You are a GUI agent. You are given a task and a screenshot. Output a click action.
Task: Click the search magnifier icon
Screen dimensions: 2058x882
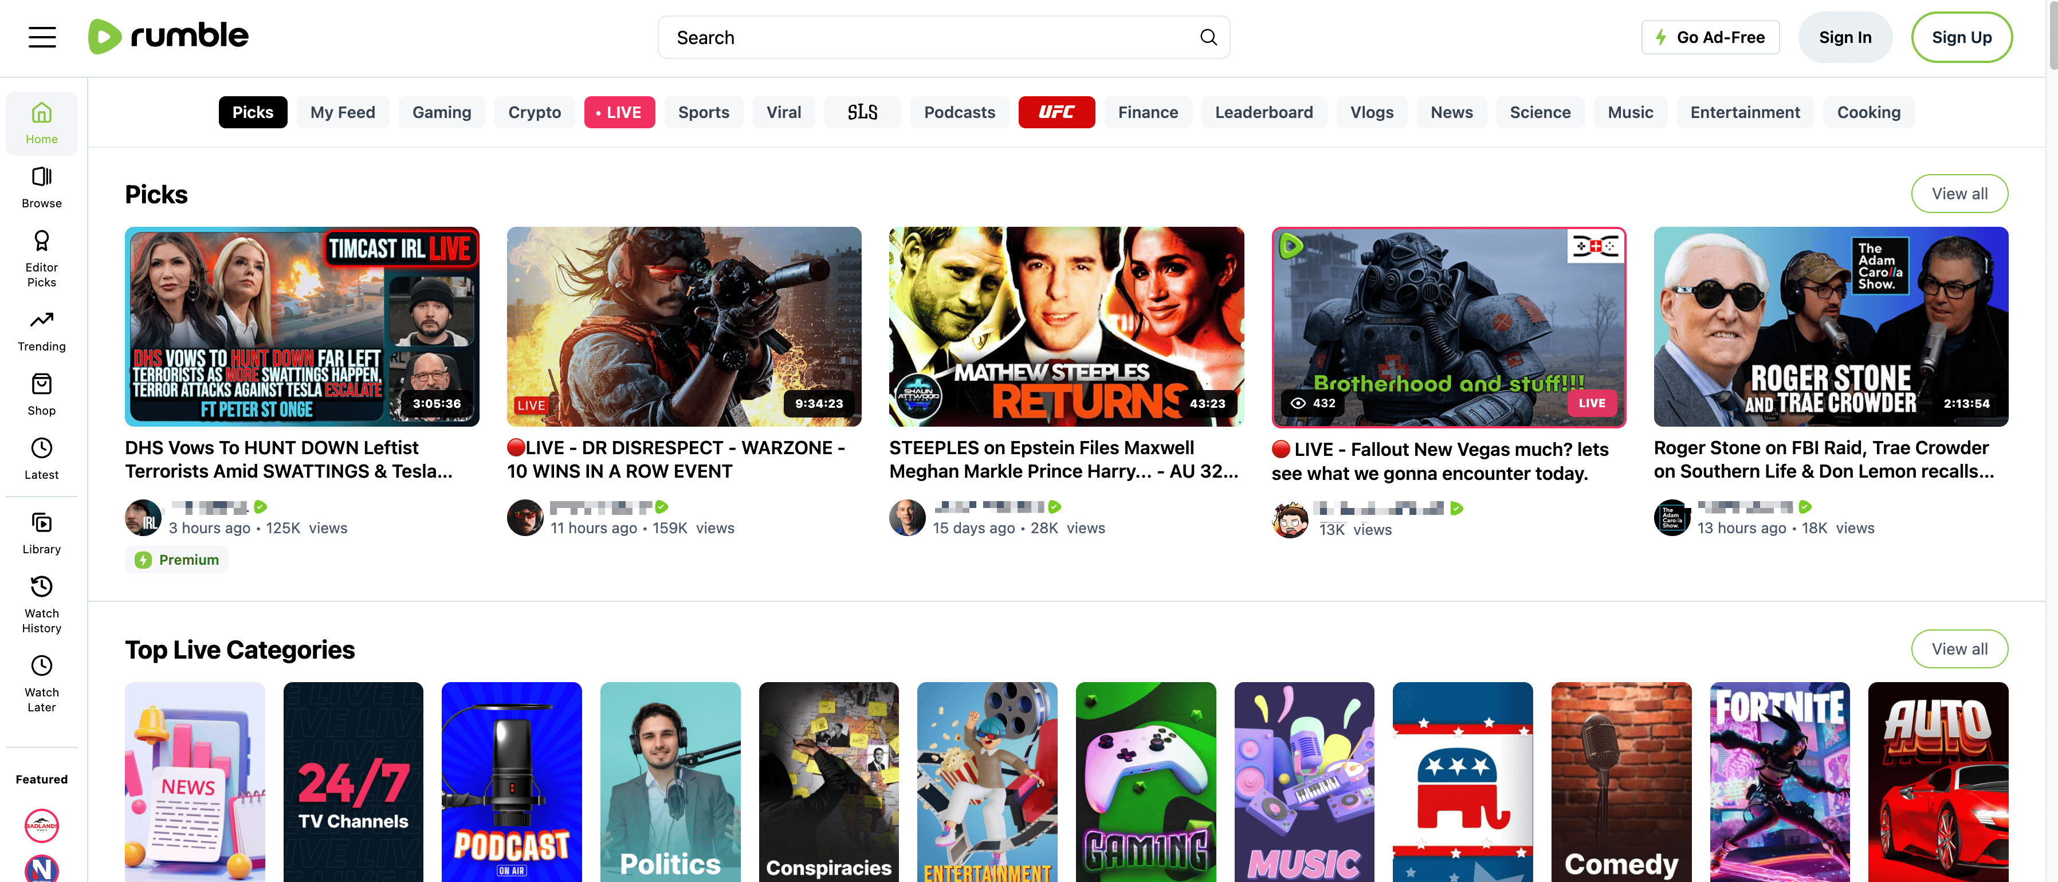[x=1208, y=38]
